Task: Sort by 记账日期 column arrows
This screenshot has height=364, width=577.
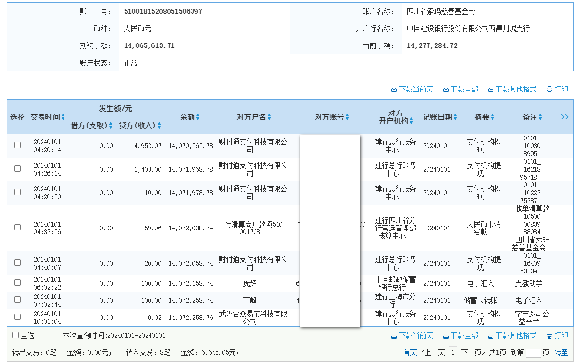Action: [455, 117]
